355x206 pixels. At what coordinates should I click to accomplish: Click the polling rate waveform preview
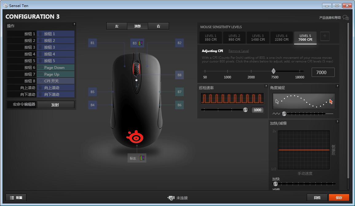(x=232, y=99)
